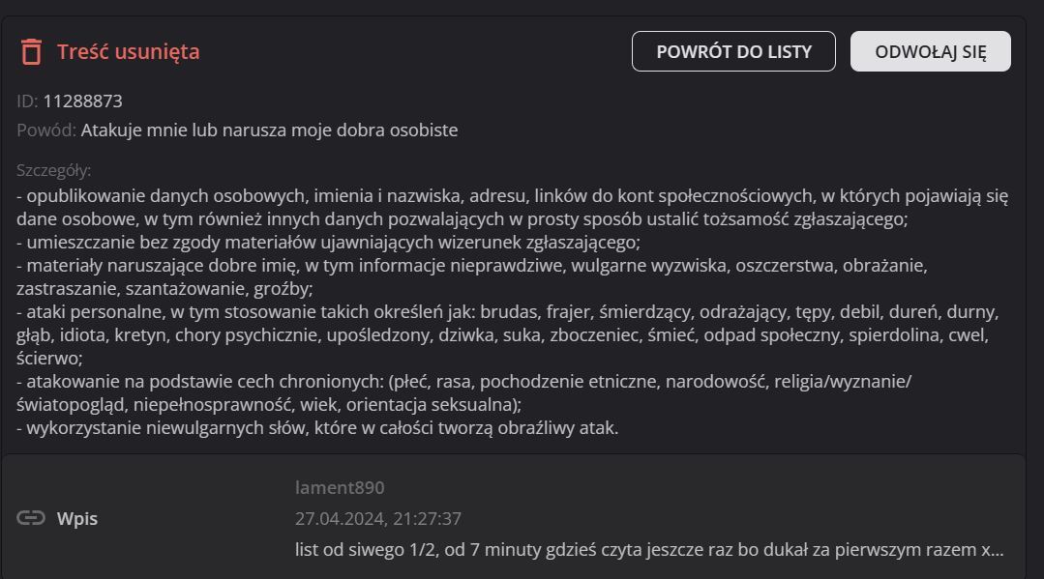Click the line about "opublikowanie danych osobowych"

point(387,196)
